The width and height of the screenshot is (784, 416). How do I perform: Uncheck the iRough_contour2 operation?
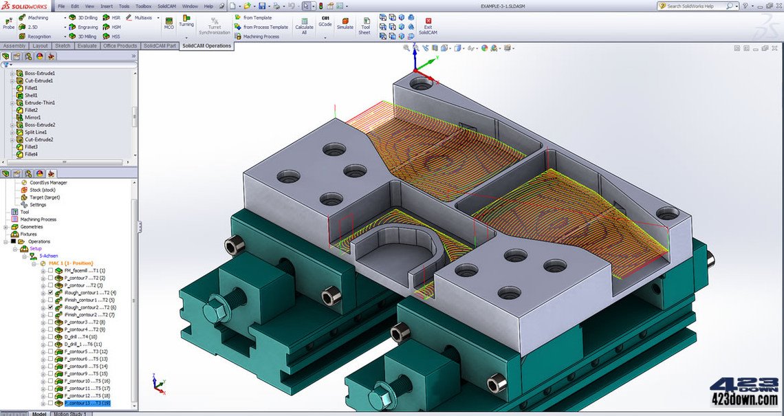(x=50, y=308)
